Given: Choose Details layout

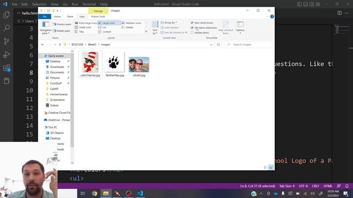Looking at the screenshot, I should (127, 28).
